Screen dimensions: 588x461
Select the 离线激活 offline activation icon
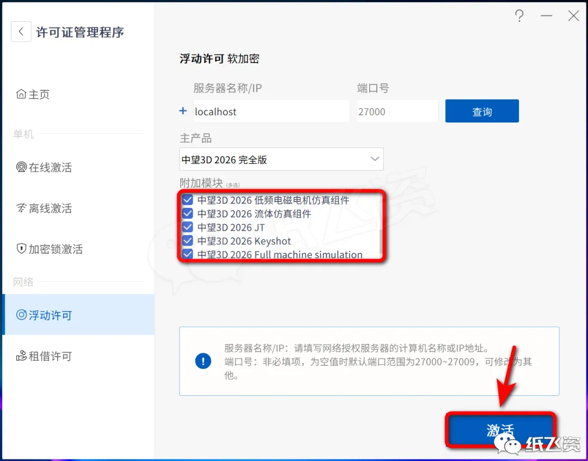[21, 207]
